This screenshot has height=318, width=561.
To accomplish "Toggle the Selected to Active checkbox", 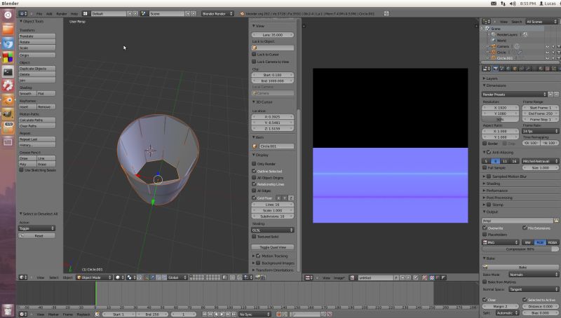I will (525, 299).
